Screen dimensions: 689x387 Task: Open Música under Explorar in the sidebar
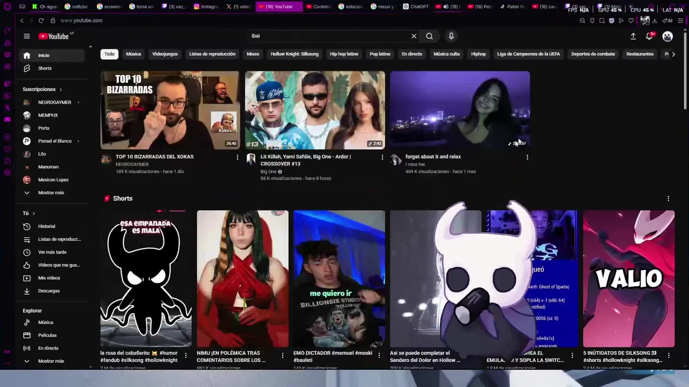[x=53, y=322]
